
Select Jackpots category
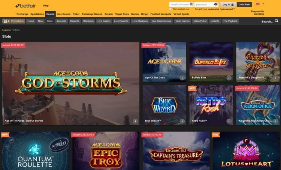coord(61,21)
